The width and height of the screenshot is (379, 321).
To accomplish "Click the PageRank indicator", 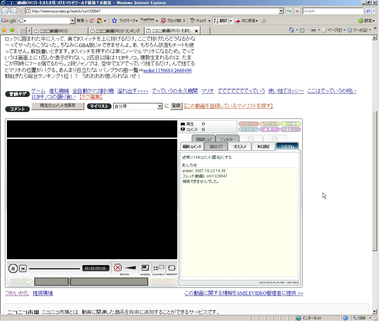I will [148, 21].
